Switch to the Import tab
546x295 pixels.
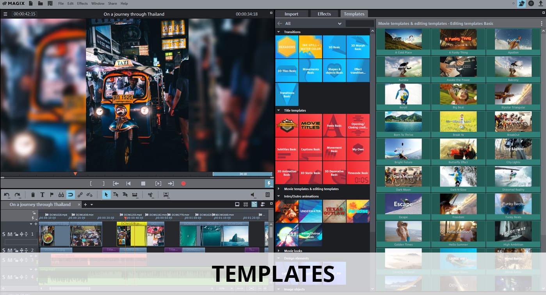tap(291, 14)
